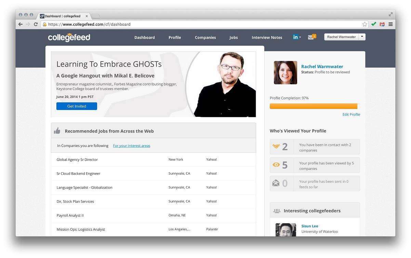Open the Companies nav item
The width and height of the screenshot is (411, 258).
pos(205,38)
